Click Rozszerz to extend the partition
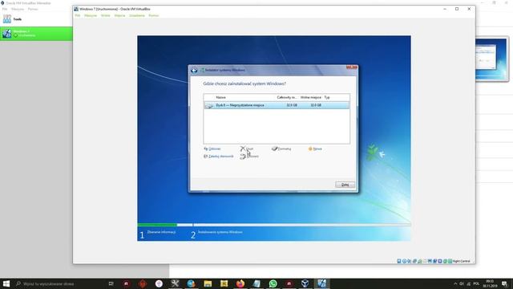The width and height of the screenshot is (513, 289). coord(249,157)
